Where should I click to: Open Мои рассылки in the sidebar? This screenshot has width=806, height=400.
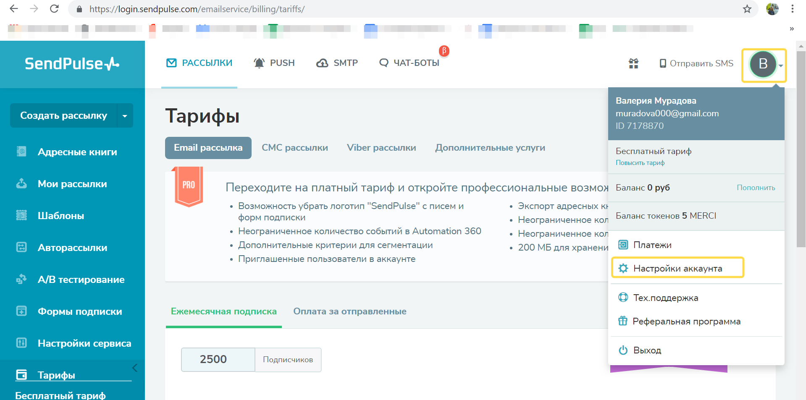[72, 184]
